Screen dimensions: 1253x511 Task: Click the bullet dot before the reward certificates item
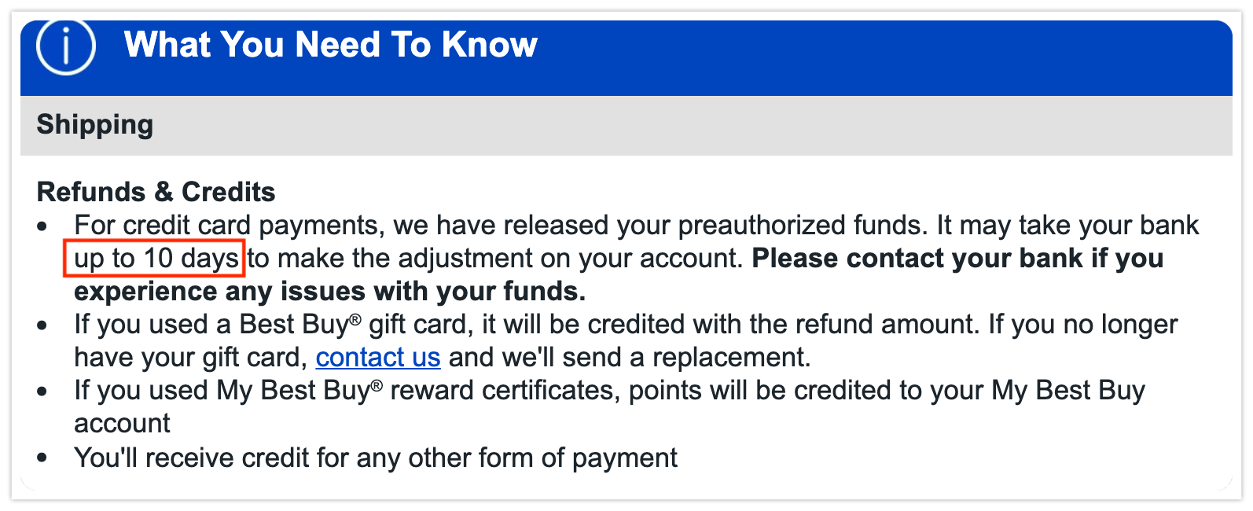(x=42, y=392)
